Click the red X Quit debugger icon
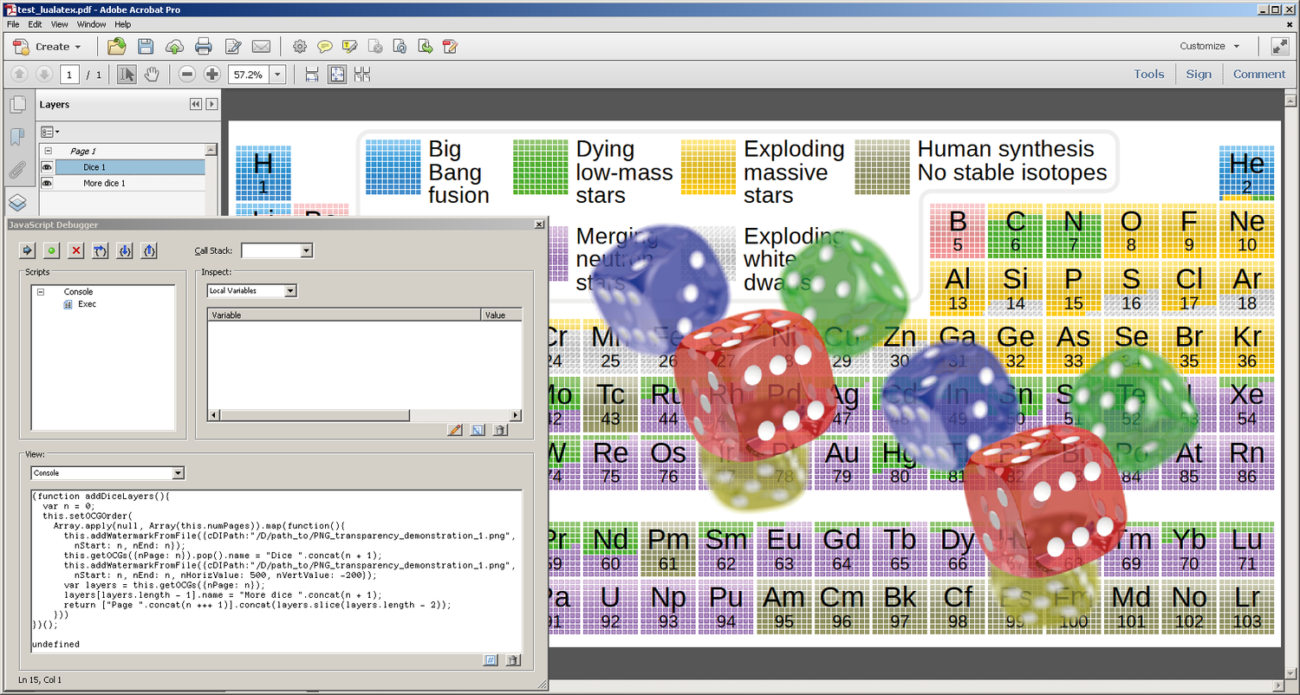The image size is (1300, 695). (x=76, y=250)
